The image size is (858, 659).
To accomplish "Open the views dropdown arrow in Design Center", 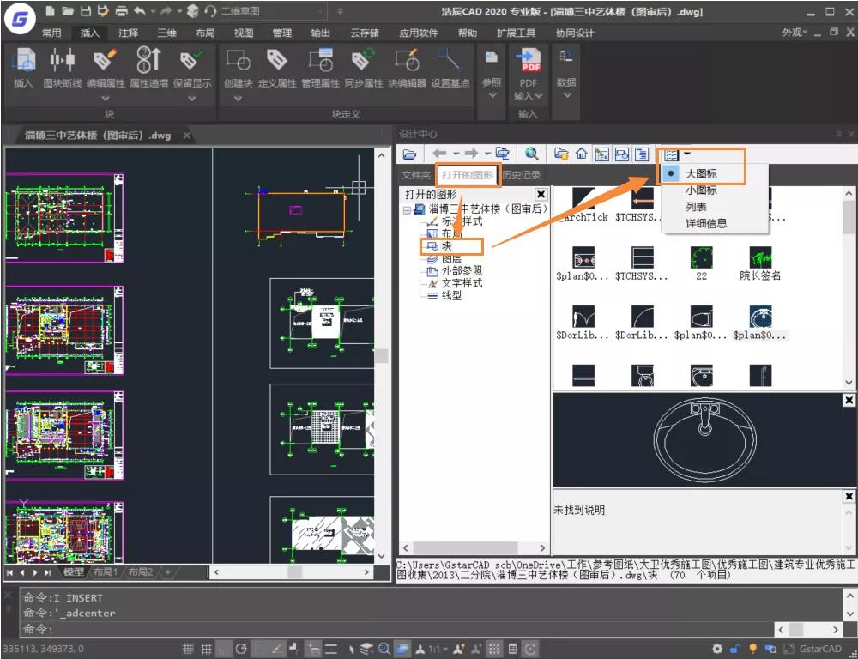I will click(x=687, y=154).
